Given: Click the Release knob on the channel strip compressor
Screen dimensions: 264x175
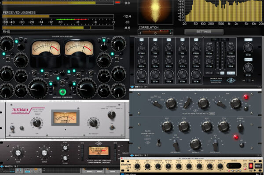Looking at the screenshot, I should (209, 61).
